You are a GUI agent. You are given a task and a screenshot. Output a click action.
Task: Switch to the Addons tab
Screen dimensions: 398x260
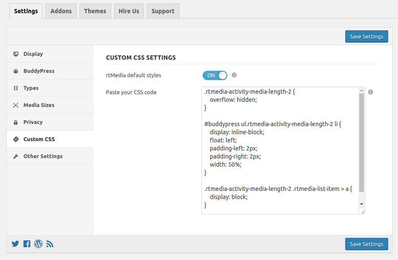(61, 11)
